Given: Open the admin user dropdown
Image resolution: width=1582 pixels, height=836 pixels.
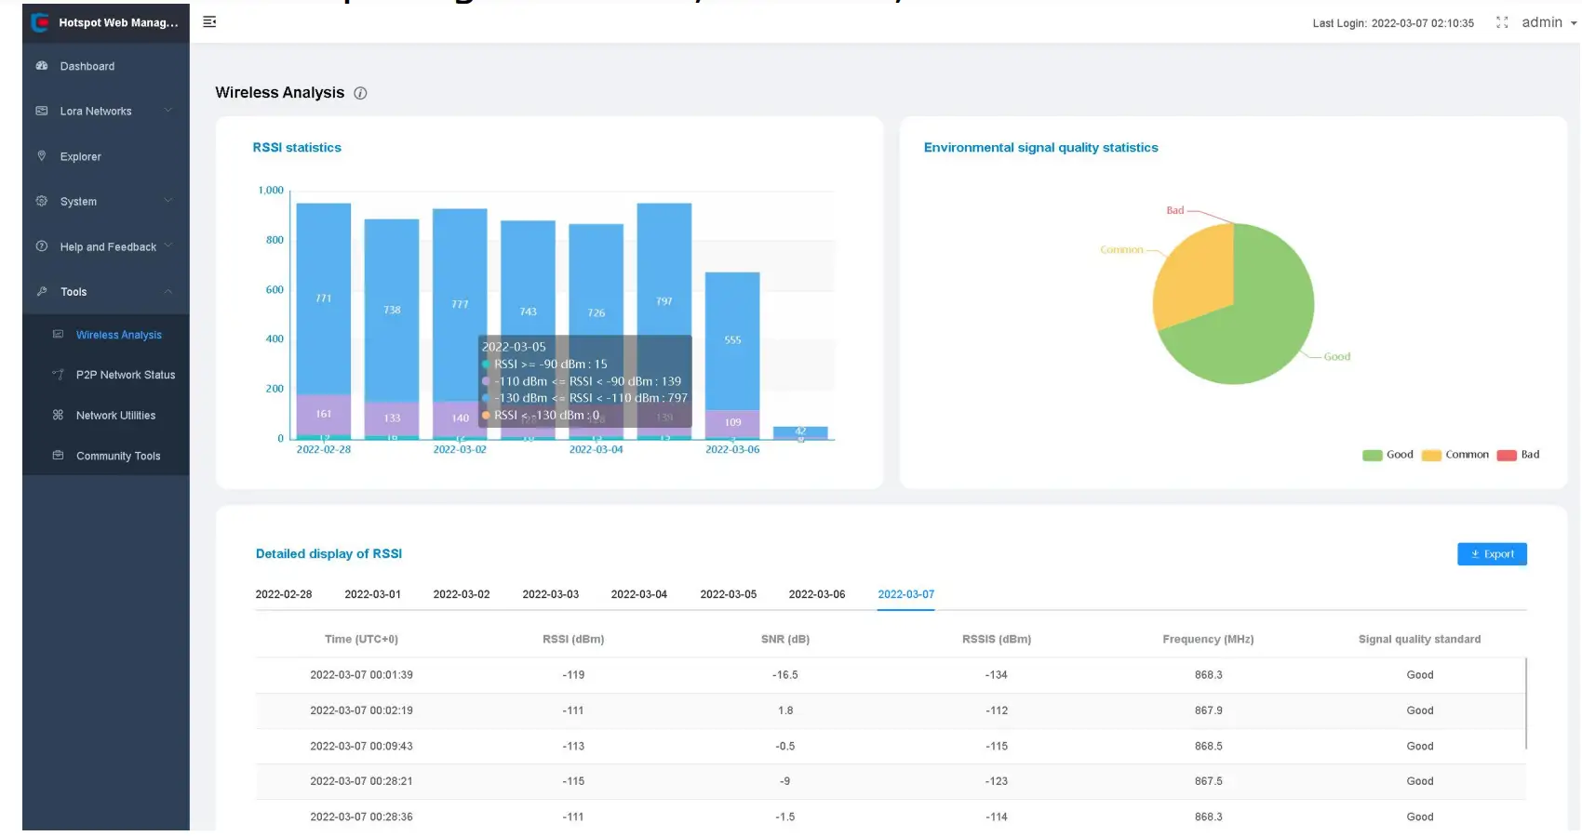Looking at the screenshot, I should click(1548, 22).
